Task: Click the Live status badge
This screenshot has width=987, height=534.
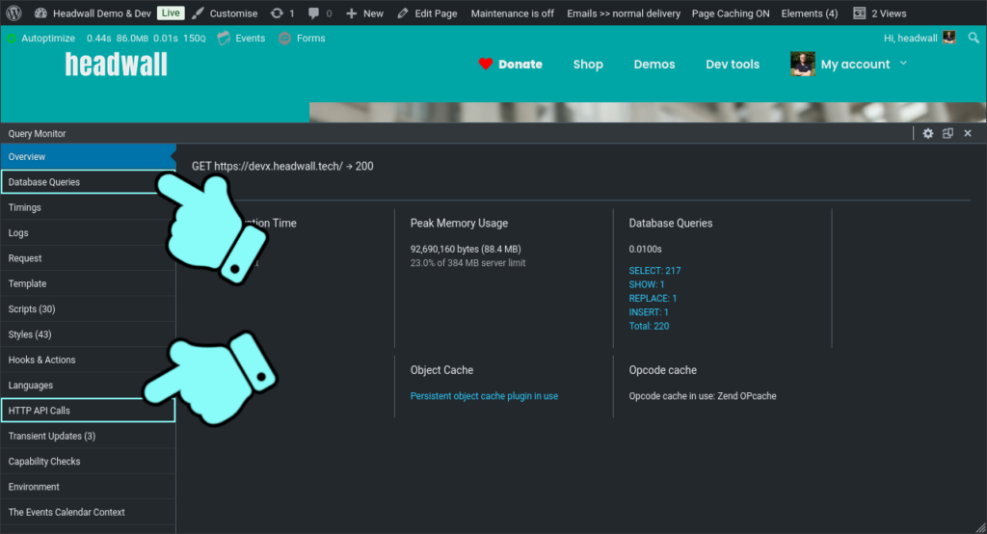Action: pos(170,13)
